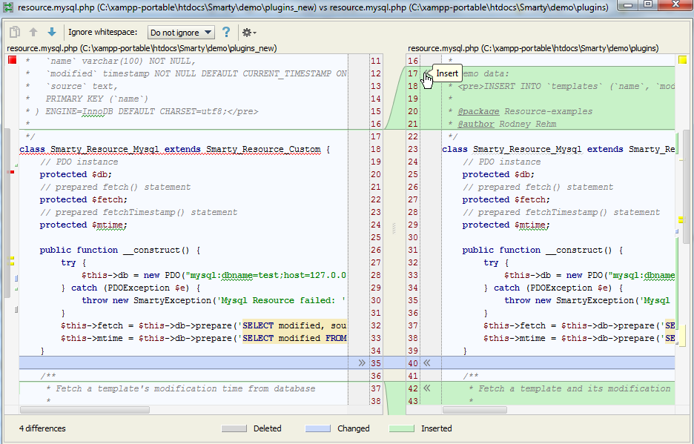Click '`source` text,' comment line in left pane
The height and width of the screenshot is (444, 694).
coord(82,86)
